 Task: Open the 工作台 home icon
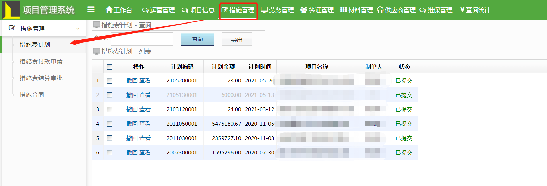point(109,10)
